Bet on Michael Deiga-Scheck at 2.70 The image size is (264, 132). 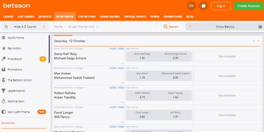[176, 56]
